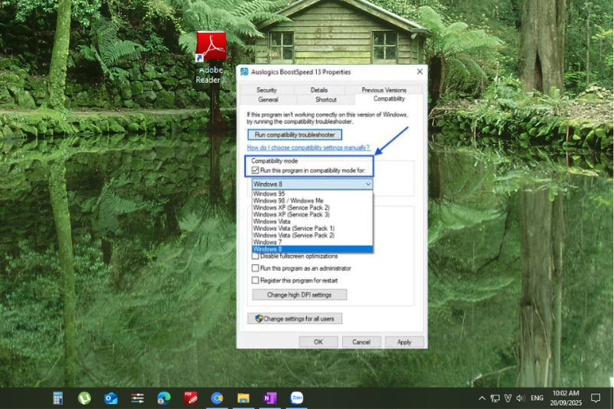Choose Windows Vista (Service Pack 1)
The image size is (614, 409).
pyautogui.click(x=312, y=228)
